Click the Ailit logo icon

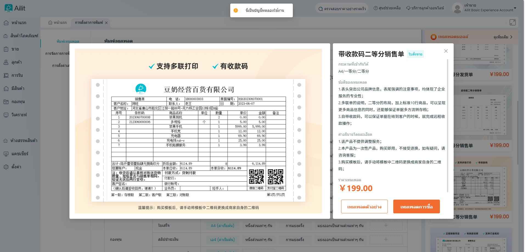(x=9, y=8)
